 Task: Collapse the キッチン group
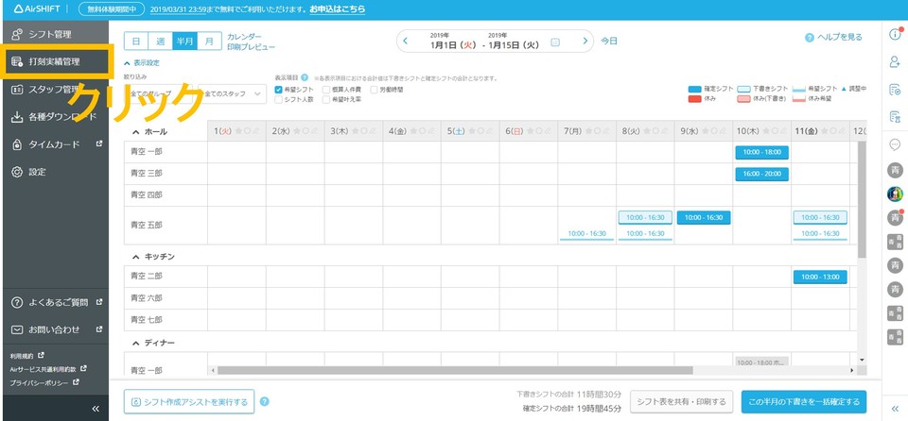[x=135, y=257]
